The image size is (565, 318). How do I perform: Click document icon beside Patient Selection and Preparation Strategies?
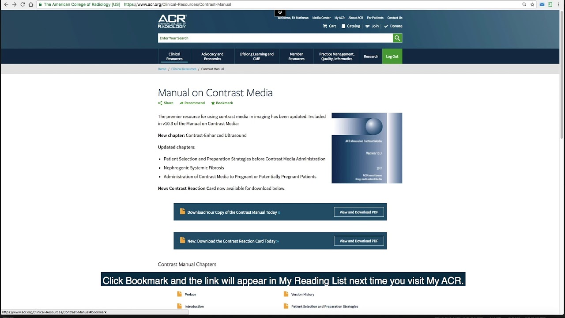(x=286, y=306)
